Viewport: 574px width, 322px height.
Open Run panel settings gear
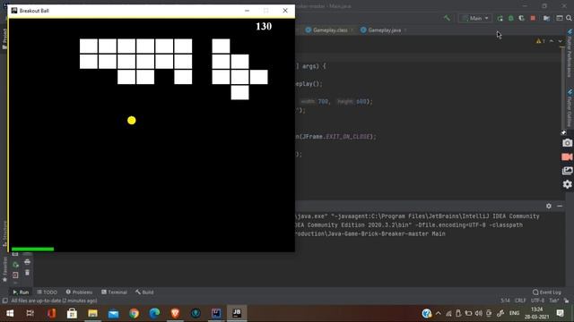point(549,206)
